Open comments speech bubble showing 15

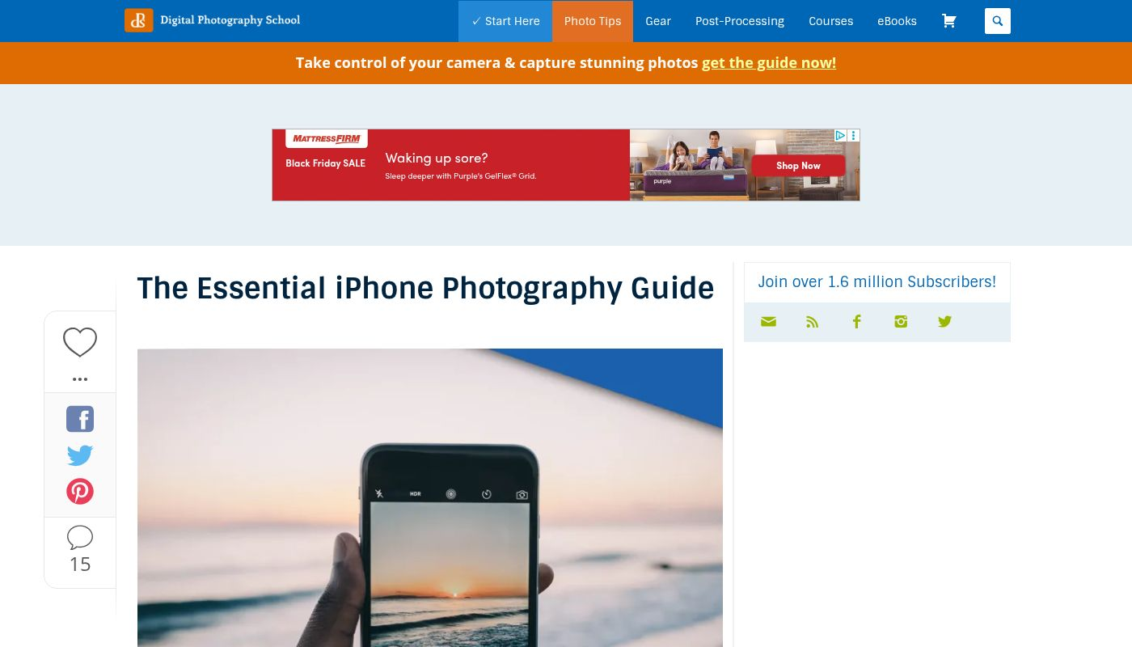(80, 549)
